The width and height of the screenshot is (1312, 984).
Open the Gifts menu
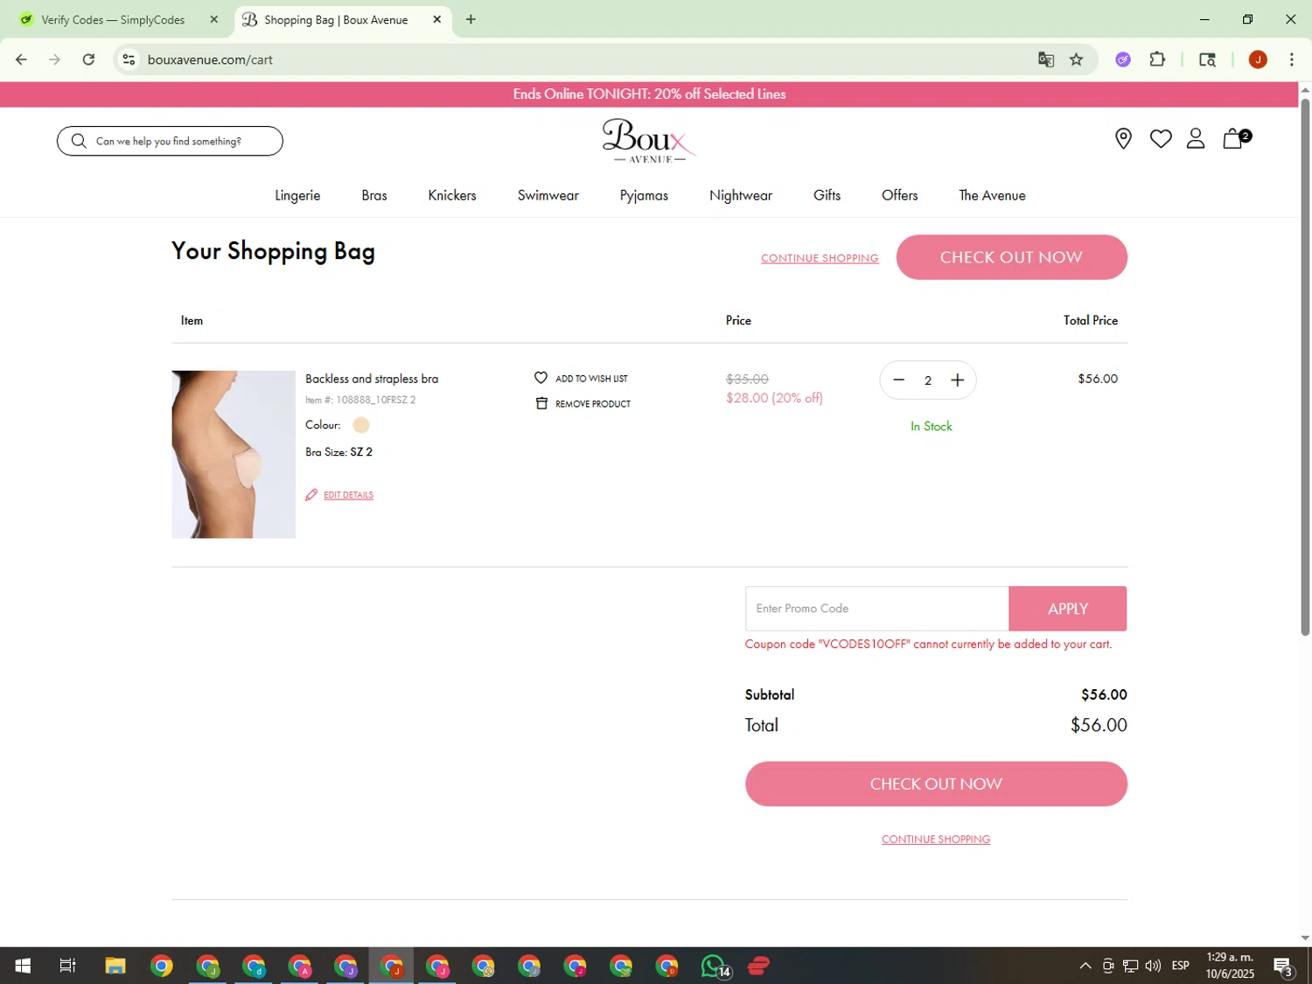827,195
